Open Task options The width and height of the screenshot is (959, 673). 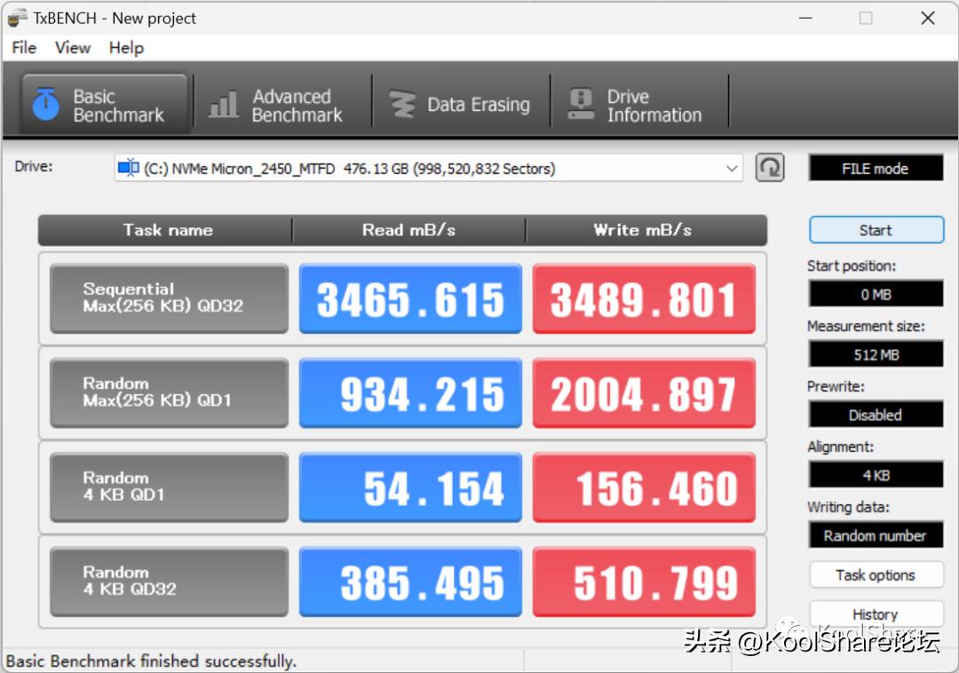876,575
